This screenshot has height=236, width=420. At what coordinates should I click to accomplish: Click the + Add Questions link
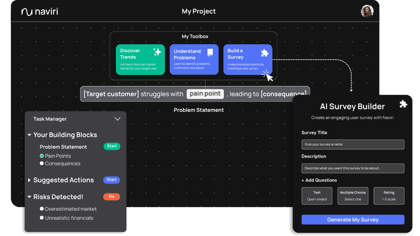[x=319, y=180]
